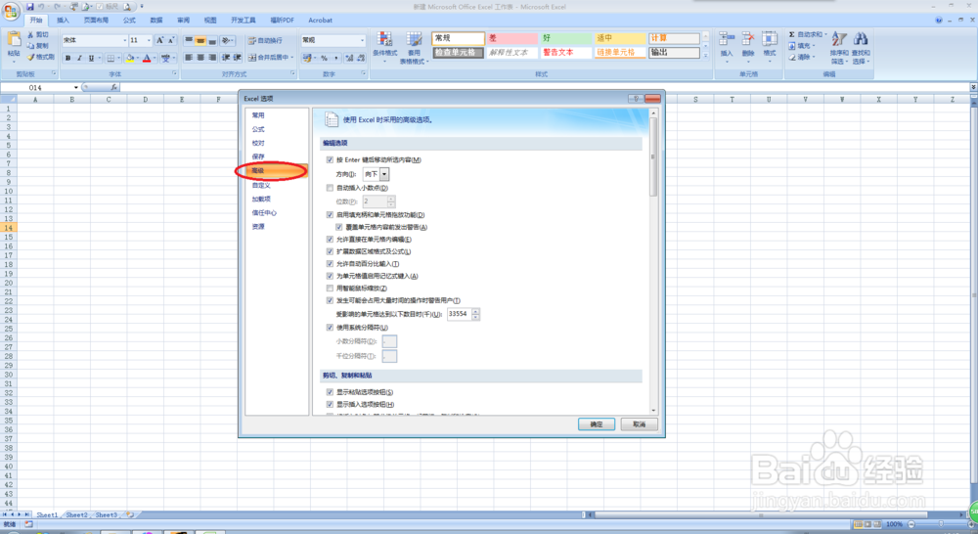The image size is (978, 534).
Task: Click the red font color icon
Action: [147, 58]
